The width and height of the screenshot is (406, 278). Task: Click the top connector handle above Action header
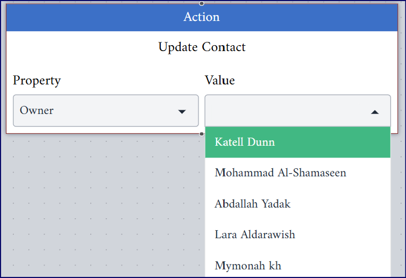[x=202, y=3]
